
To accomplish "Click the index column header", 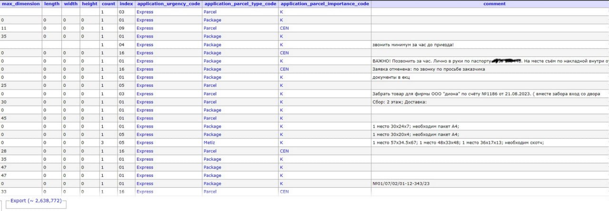I will [126, 4].
